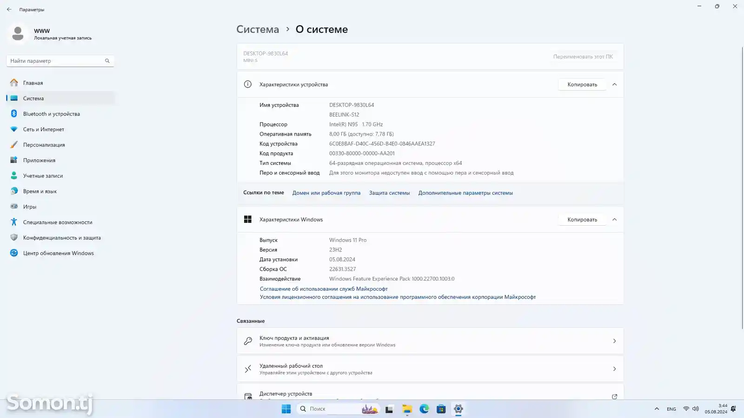Click the search magnifier icon in settings search
Screen dimensions: 744x418
(107, 61)
